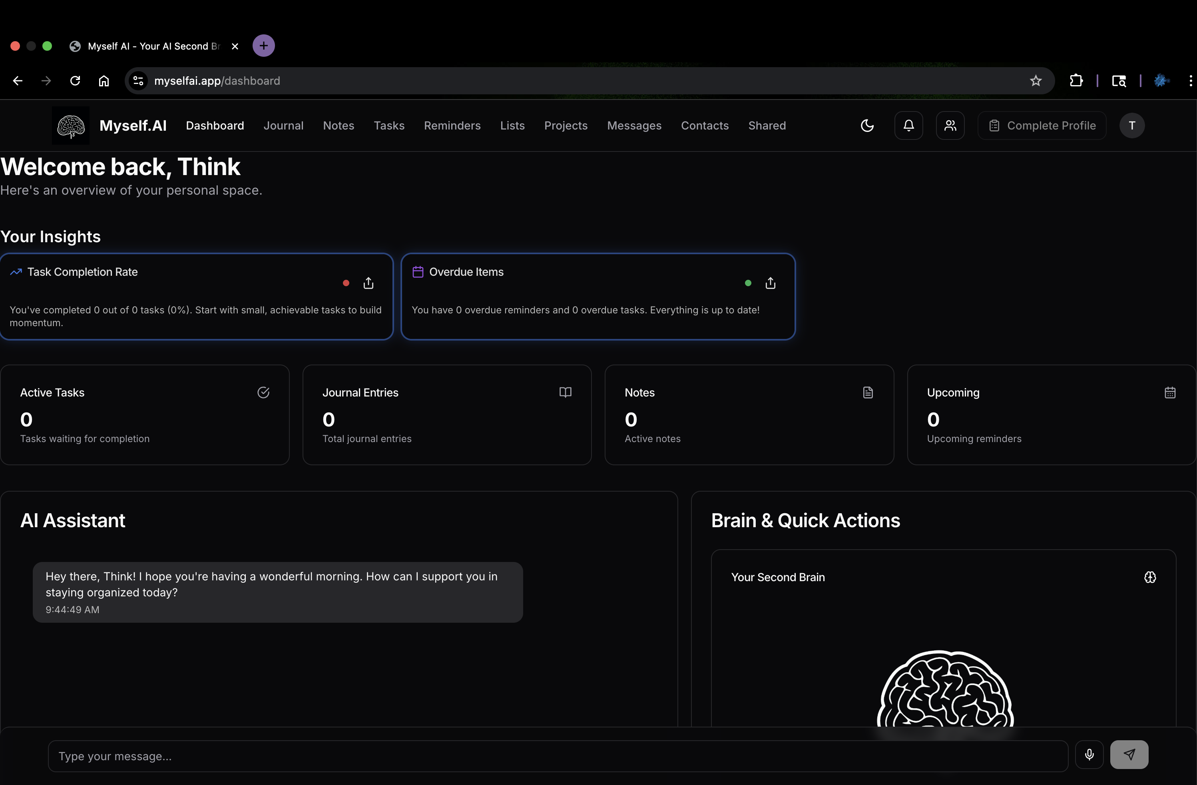The image size is (1197, 785).
Task: Open the Shared nav item
Action: point(767,126)
